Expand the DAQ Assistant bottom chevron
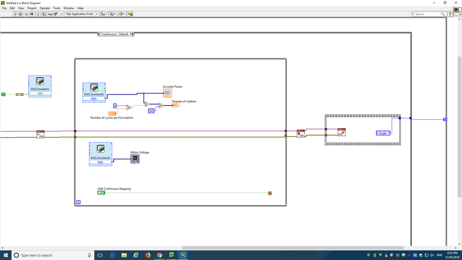 (x=40, y=96)
